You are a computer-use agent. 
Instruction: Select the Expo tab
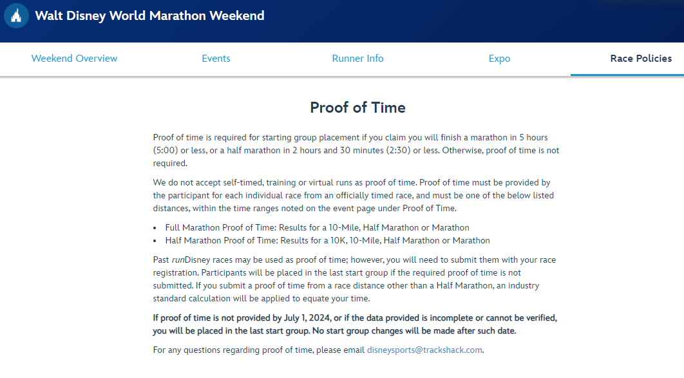click(499, 59)
